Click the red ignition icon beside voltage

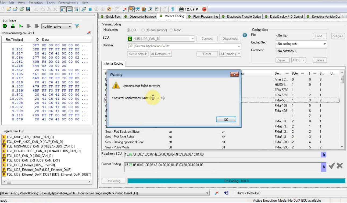click(204, 9)
